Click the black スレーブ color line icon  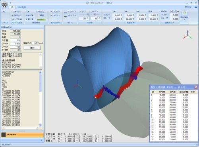click(65, 17)
